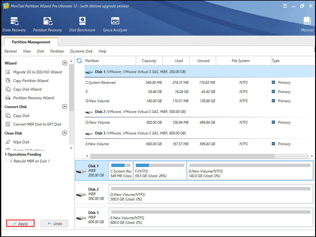This screenshot has width=316, height=237.
Task: Undo the Rebuild MBR operation
Action: tap(54, 223)
